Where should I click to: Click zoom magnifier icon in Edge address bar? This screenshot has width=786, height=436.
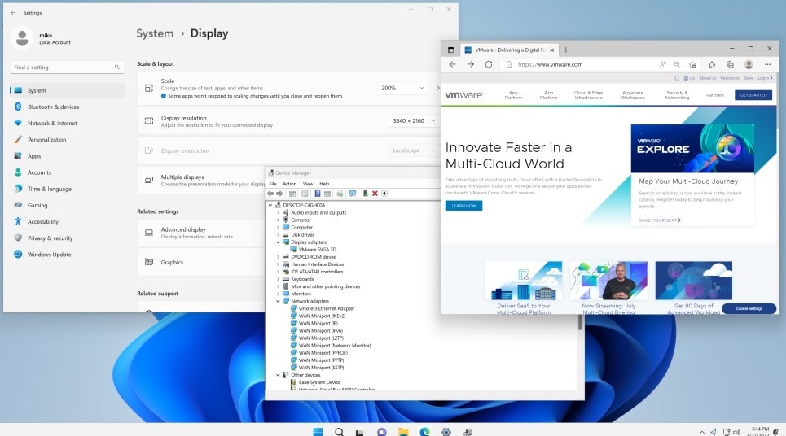677,64
